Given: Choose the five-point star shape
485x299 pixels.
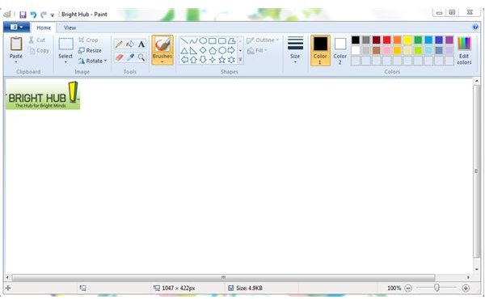Looking at the screenshot, I should coord(221,60).
